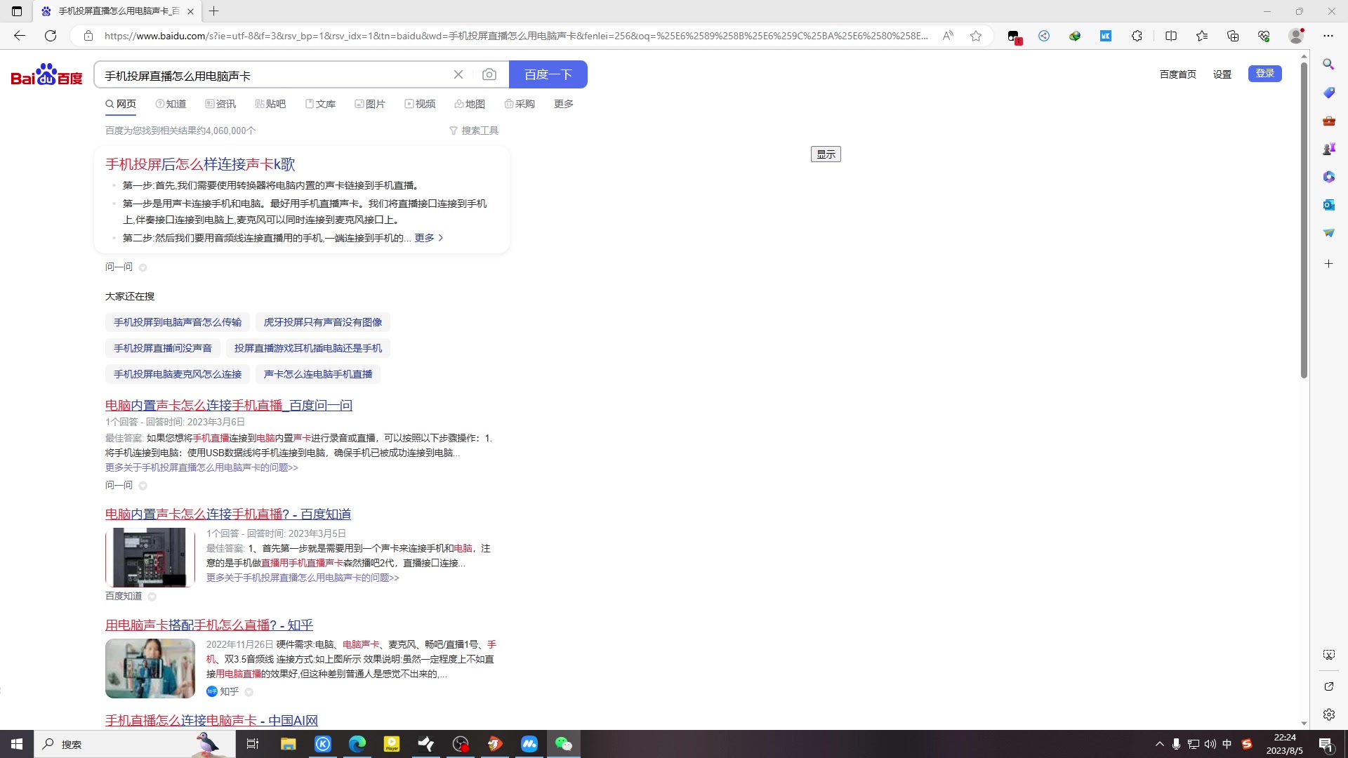
Task: Click in the Baidu search input field
Action: (274, 75)
